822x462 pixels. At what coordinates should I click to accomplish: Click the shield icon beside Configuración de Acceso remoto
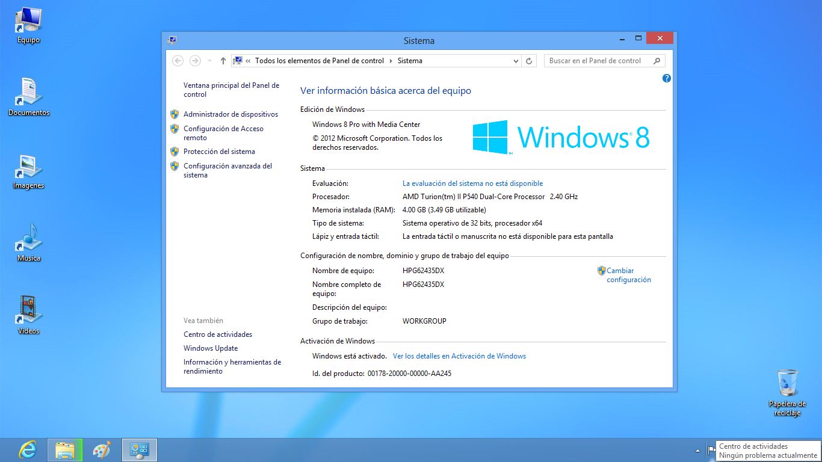point(175,129)
